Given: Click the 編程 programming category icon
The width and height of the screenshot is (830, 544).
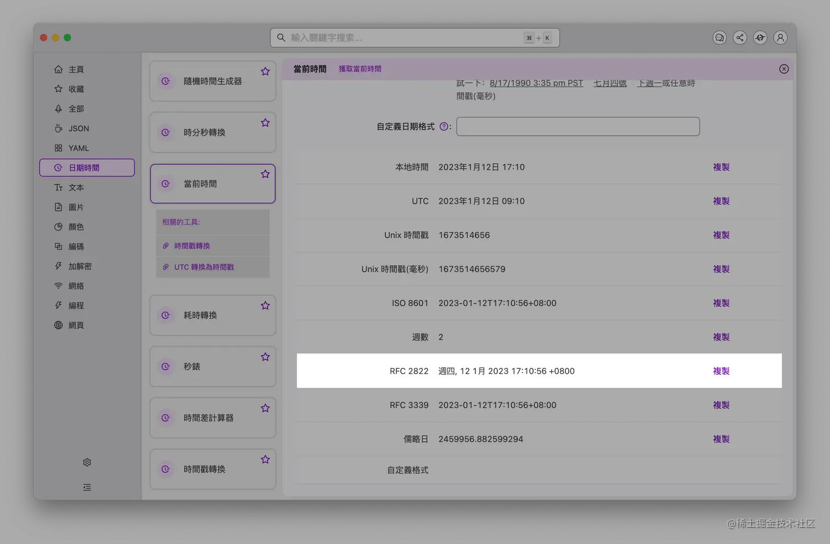Looking at the screenshot, I should point(58,305).
